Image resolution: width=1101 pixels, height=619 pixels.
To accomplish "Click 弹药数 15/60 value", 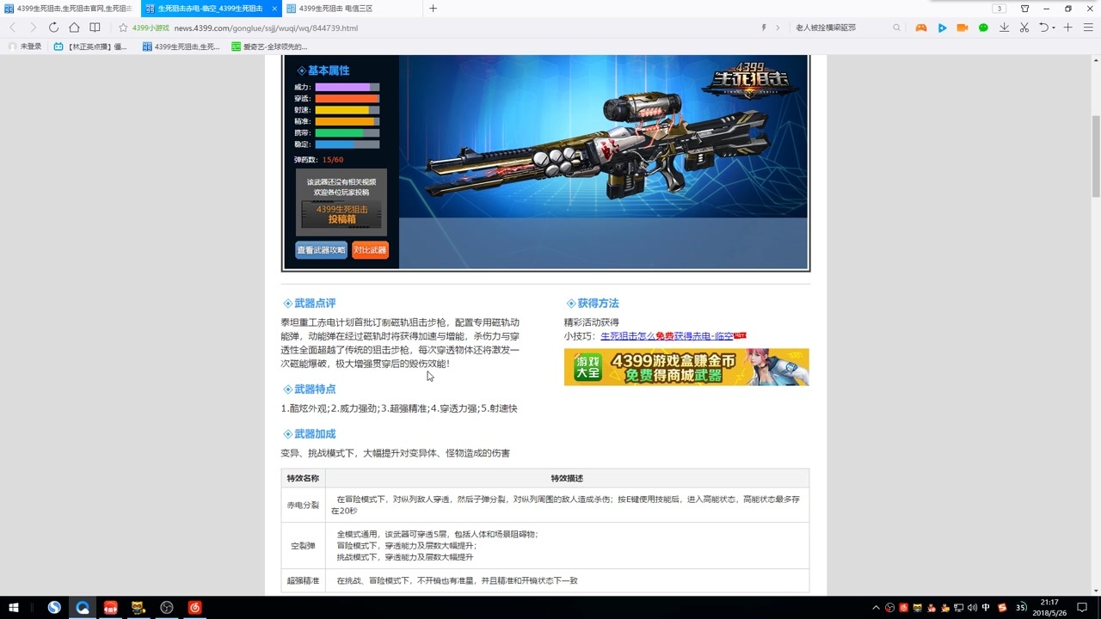I will pyautogui.click(x=333, y=160).
